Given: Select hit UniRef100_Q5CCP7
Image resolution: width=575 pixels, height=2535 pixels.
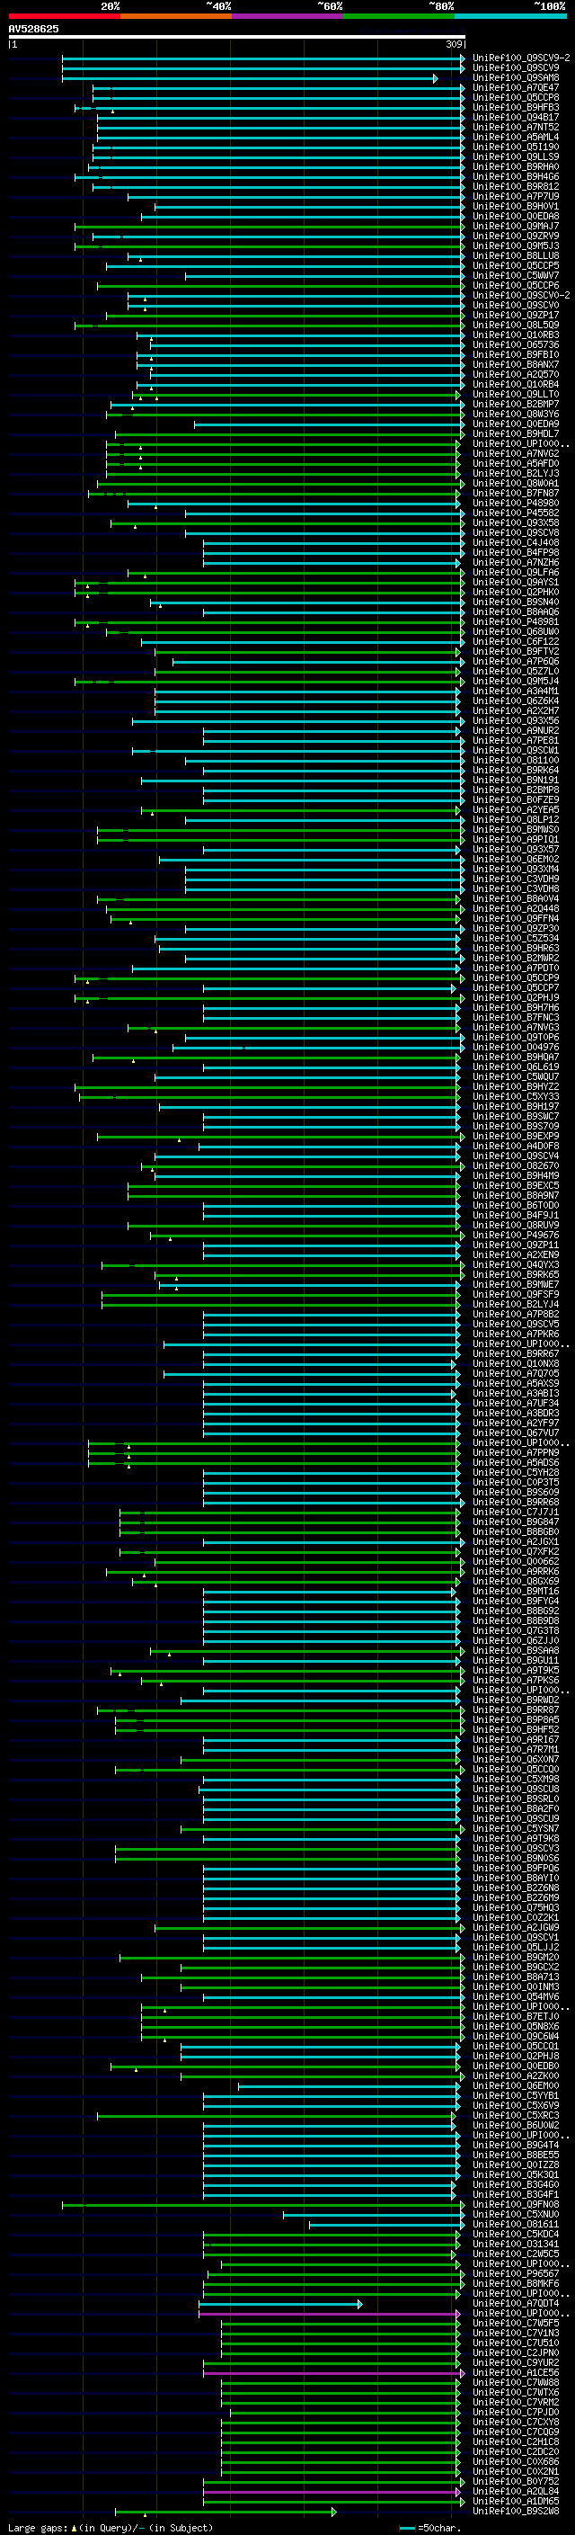Looking at the screenshot, I should pyautogui.click(x=516, y=988).
